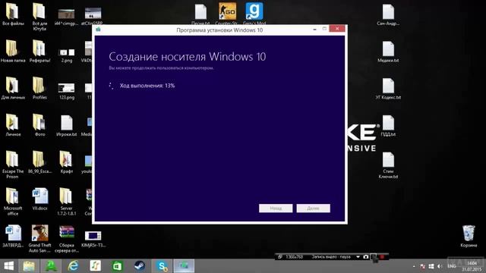
Task: Select the Grand Theft Auto San shortcut
Action: pos(39,238)
